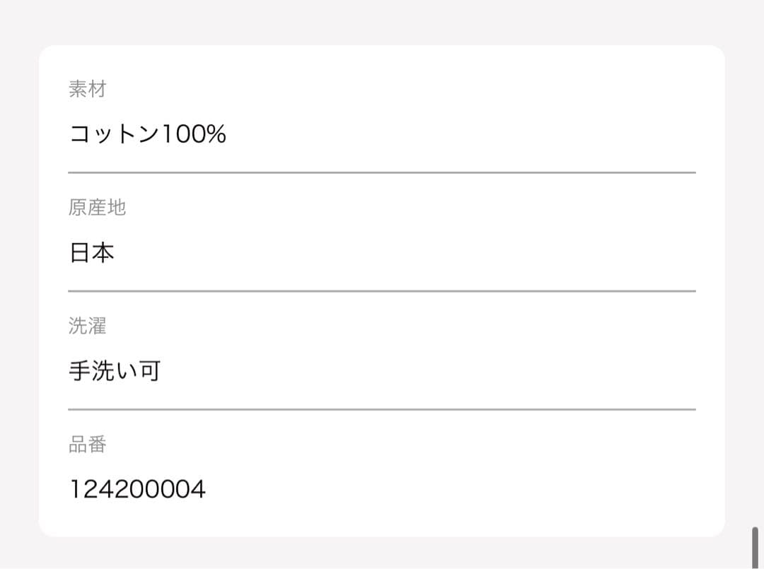Select the 日 character in 日本 value
Image resolution: width=764 pixels, height=569 pixels.
pyautogui.click(x=80, y=252)
